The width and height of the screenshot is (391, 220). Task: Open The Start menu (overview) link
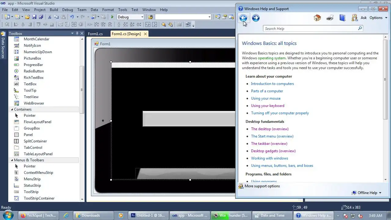(272, 136)
